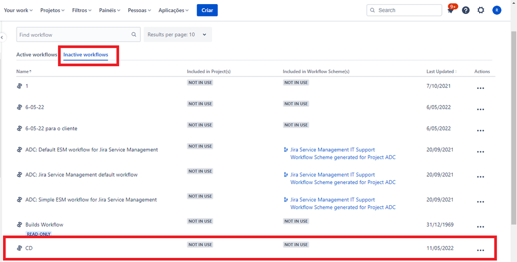Select the Inactive workflows tab
The width and height of the screenshot is (517, 262).
point(86,55)
